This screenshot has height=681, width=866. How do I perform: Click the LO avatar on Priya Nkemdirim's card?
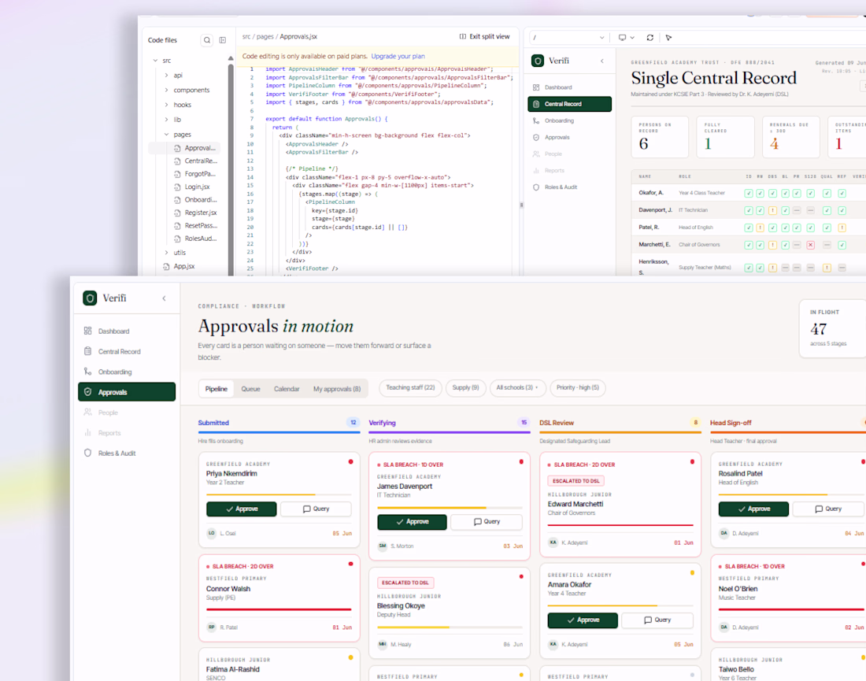(x=212, y=533)
